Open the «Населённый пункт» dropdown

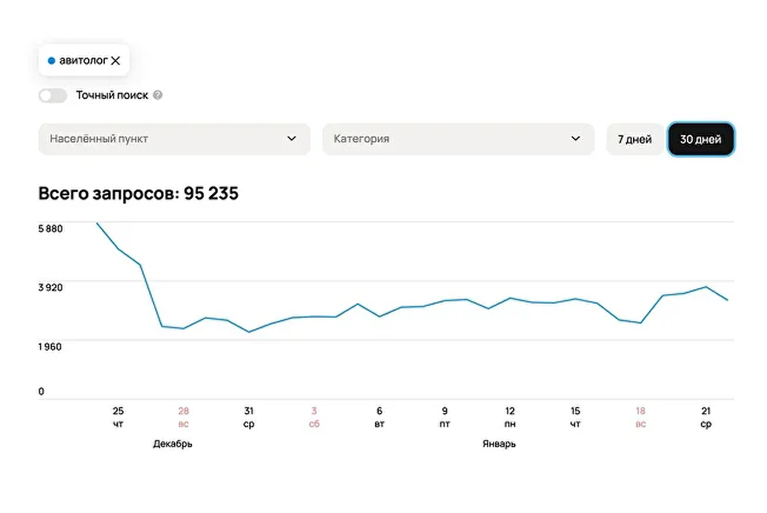coord(174,139)
